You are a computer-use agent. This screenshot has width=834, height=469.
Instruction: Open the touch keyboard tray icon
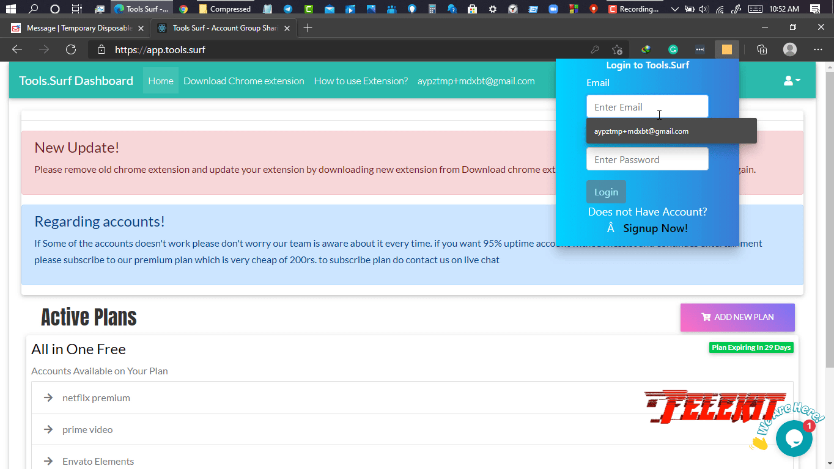click(x=755, y=9)
